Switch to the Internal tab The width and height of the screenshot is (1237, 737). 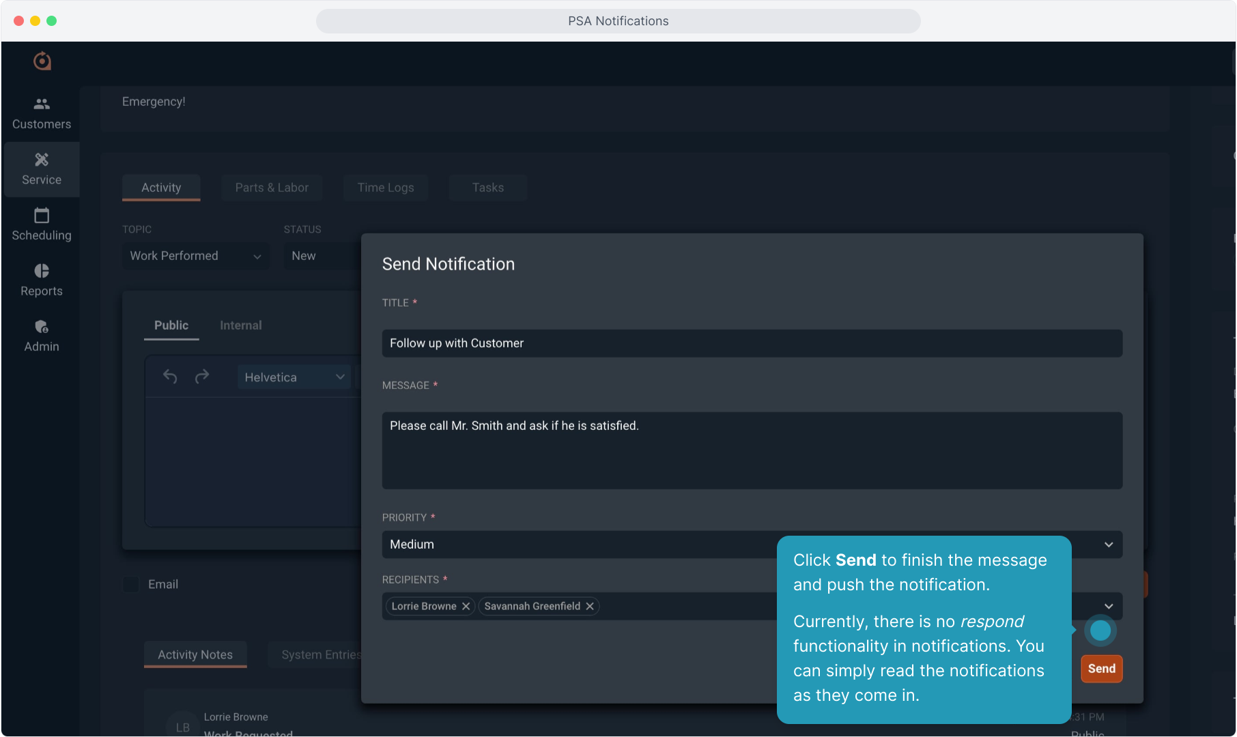tap(240, 326)
